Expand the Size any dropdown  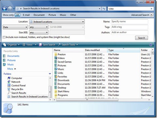[39, 32]
